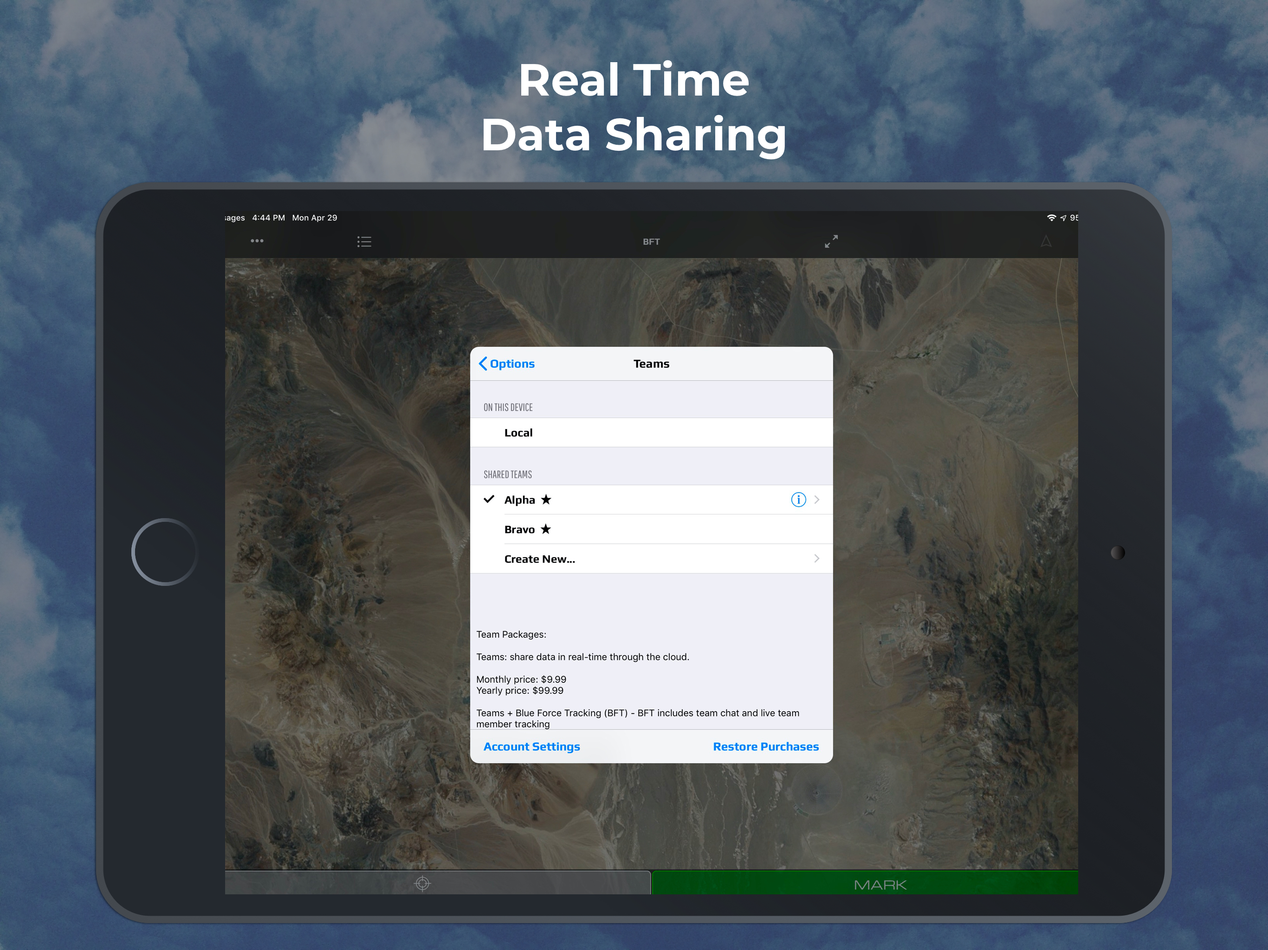Select the Alpha shared team

pos(519,500)
